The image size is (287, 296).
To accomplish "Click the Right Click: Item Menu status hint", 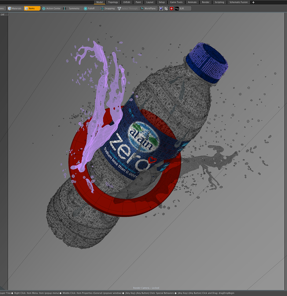I will [37, 293].
